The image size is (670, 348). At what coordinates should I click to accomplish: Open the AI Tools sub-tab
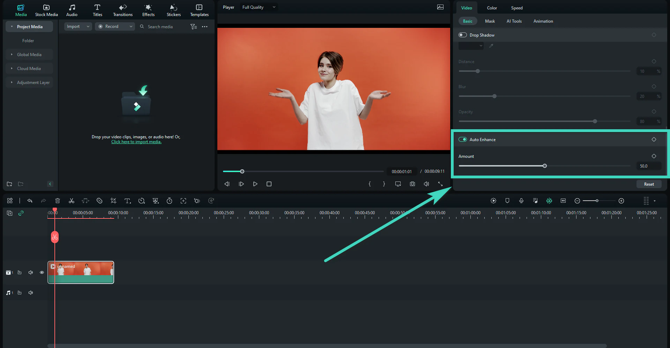point(514,21)
